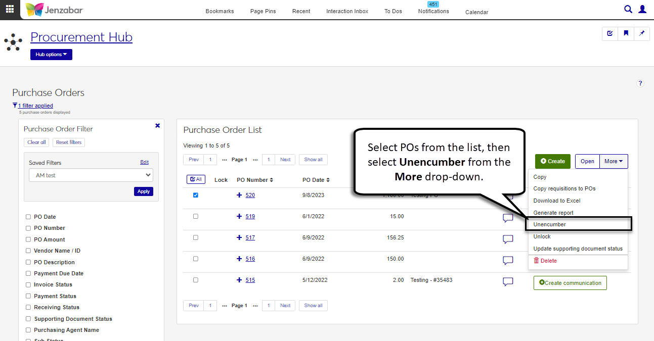654x341 pixels.
Task: Pin this page with pushpin icon
Action: pyautogui.click(x=642, y=33)
